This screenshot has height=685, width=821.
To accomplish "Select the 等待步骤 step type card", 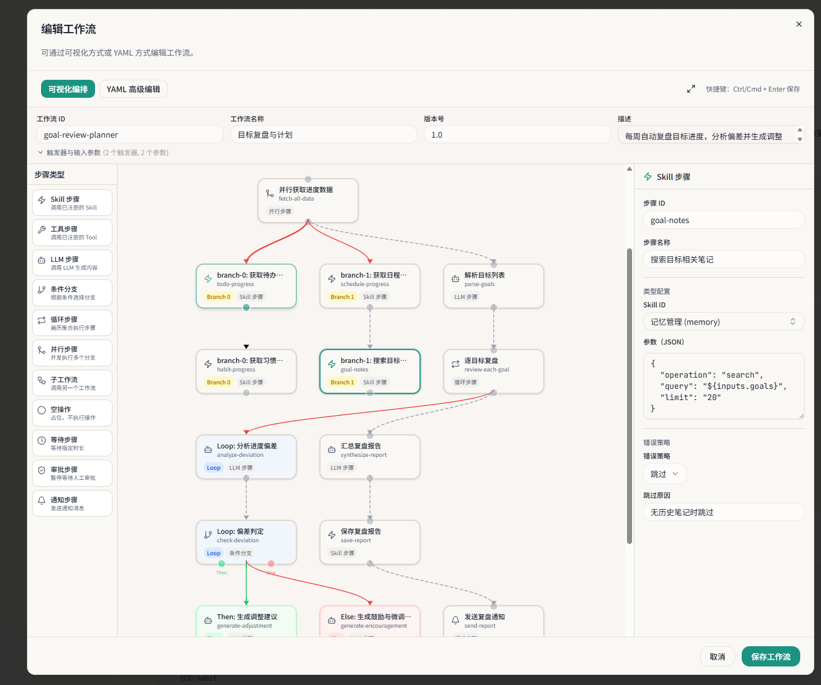I will pos(72,443).
